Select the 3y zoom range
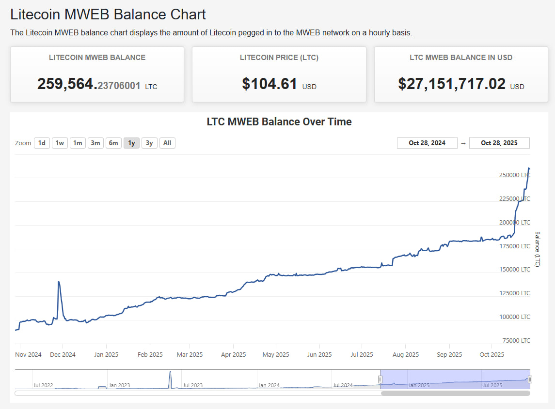Viewport: 555px width, 409px height. (x=149, y=143)
